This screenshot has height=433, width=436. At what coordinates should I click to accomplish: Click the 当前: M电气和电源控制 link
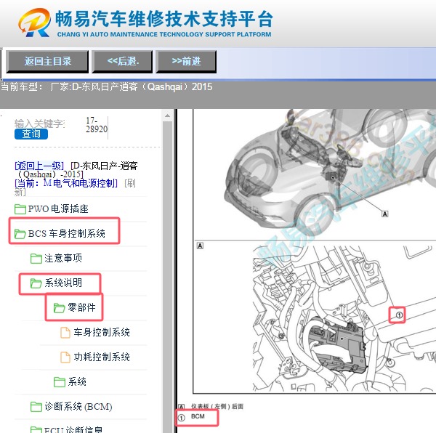point(66,183)
